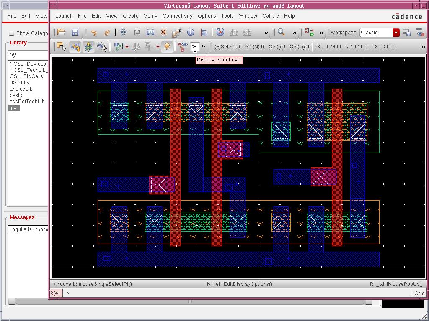Click the Delete X icon
Screen dimensions: 429x321
tap(164, 33)
